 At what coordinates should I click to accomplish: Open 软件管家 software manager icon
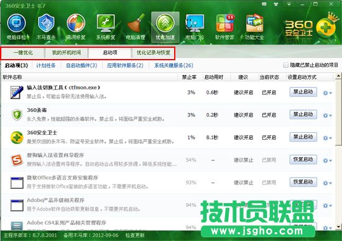224,27
